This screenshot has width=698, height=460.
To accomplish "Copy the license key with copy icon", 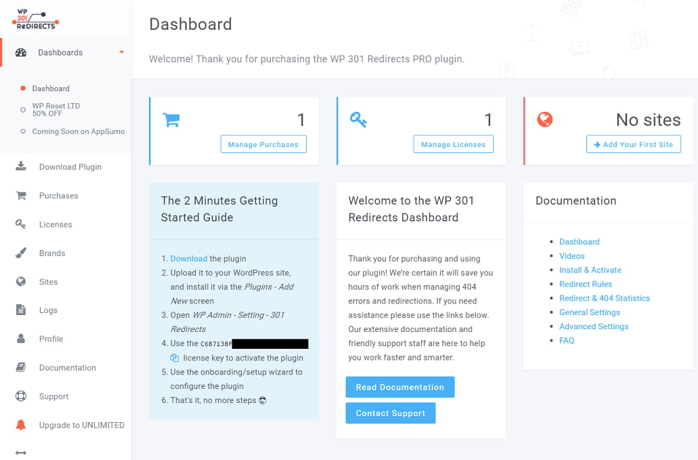I will 175,358.
